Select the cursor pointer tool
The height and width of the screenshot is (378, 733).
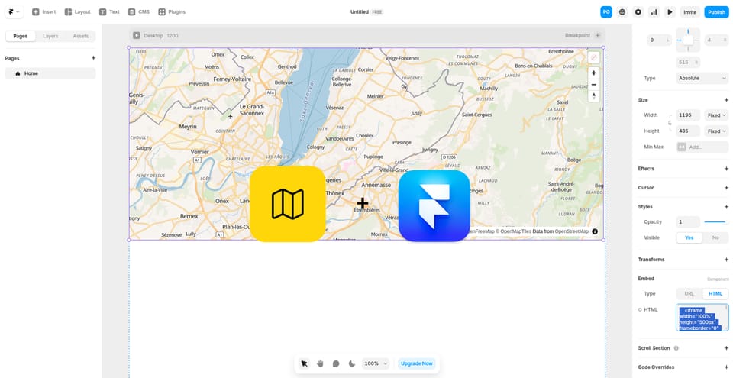click(305, 363)
